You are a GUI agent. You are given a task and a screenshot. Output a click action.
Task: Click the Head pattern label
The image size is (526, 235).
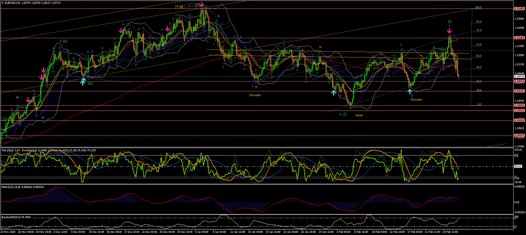click(359, 115)
